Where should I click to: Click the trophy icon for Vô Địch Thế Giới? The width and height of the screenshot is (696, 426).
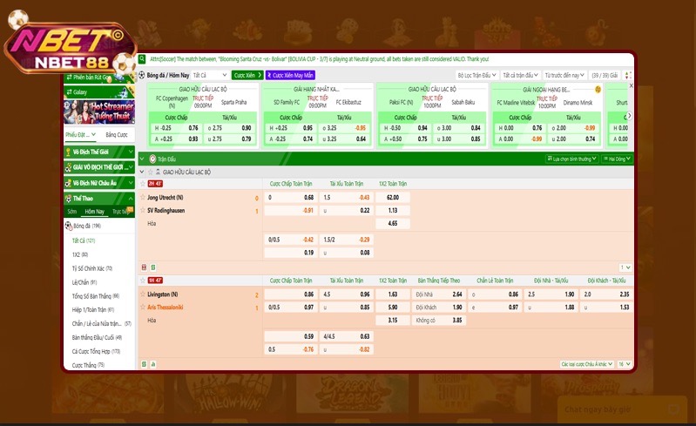click(x=68, y=152)
